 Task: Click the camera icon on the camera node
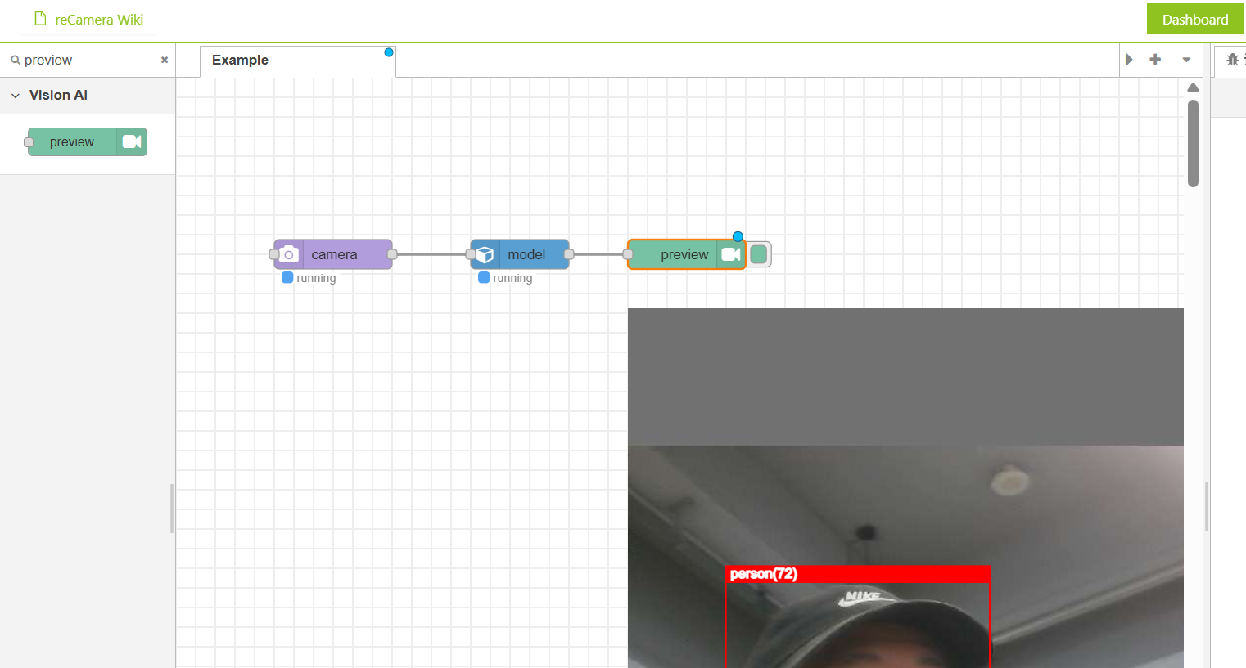tap(288, 254)
